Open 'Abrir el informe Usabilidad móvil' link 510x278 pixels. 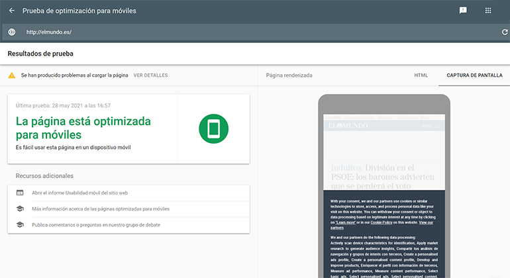tap(79, 193)
